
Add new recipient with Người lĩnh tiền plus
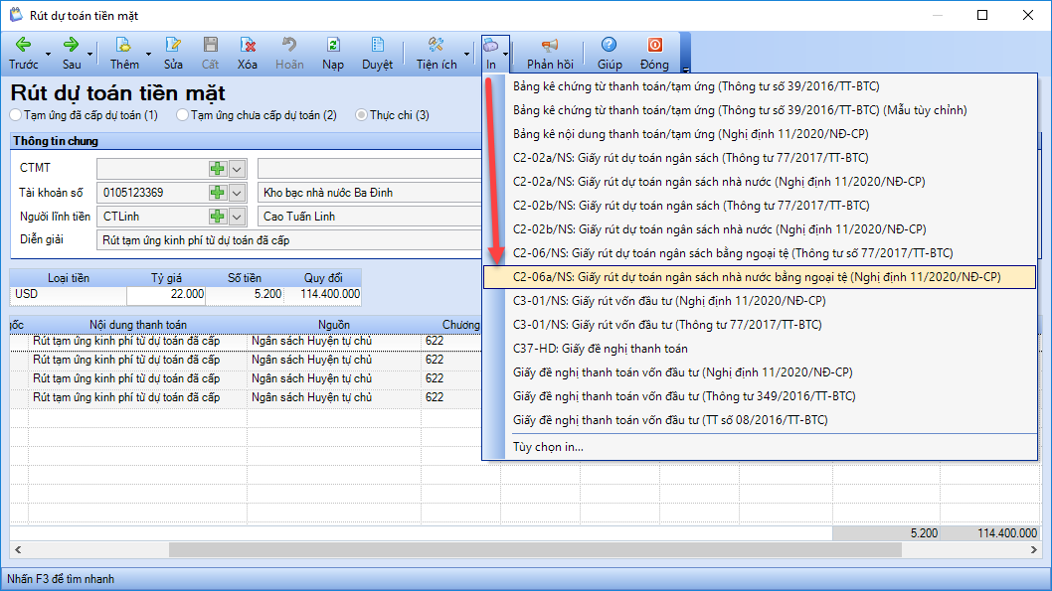(217, 217)
